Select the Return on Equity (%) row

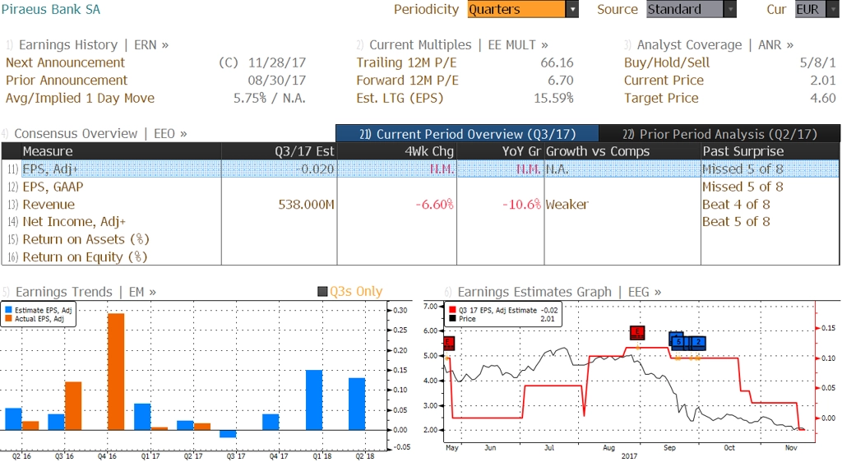420,257
